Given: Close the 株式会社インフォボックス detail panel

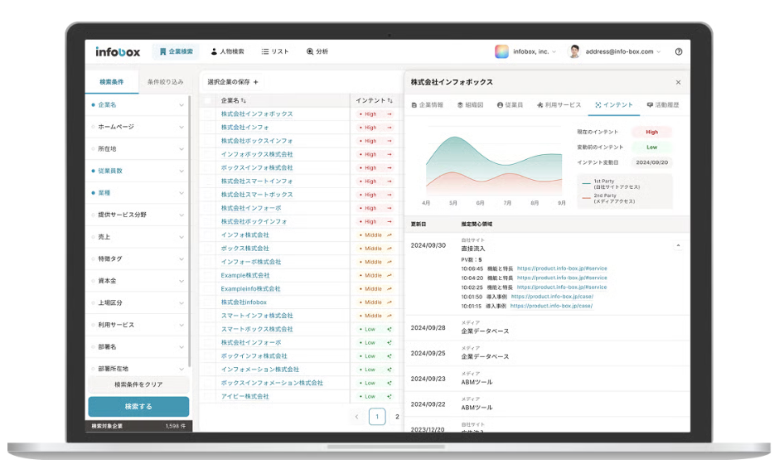Looking at the screenshot, I should 678,82.
